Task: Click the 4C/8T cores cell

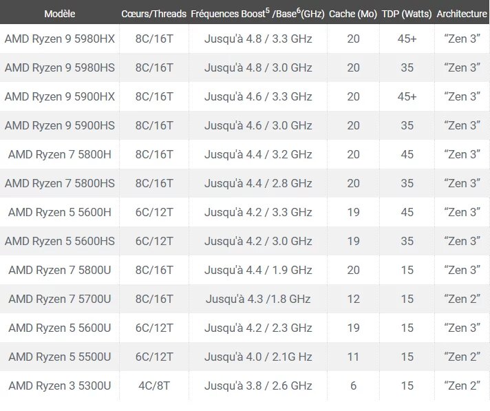Action: 154,386
